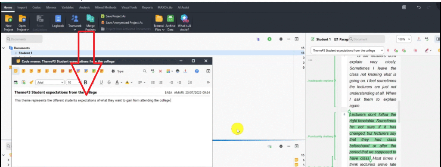Toggle strikethrough formatting in memo
The height and width of the screenshot is (167, 441).
coord(109,82)
